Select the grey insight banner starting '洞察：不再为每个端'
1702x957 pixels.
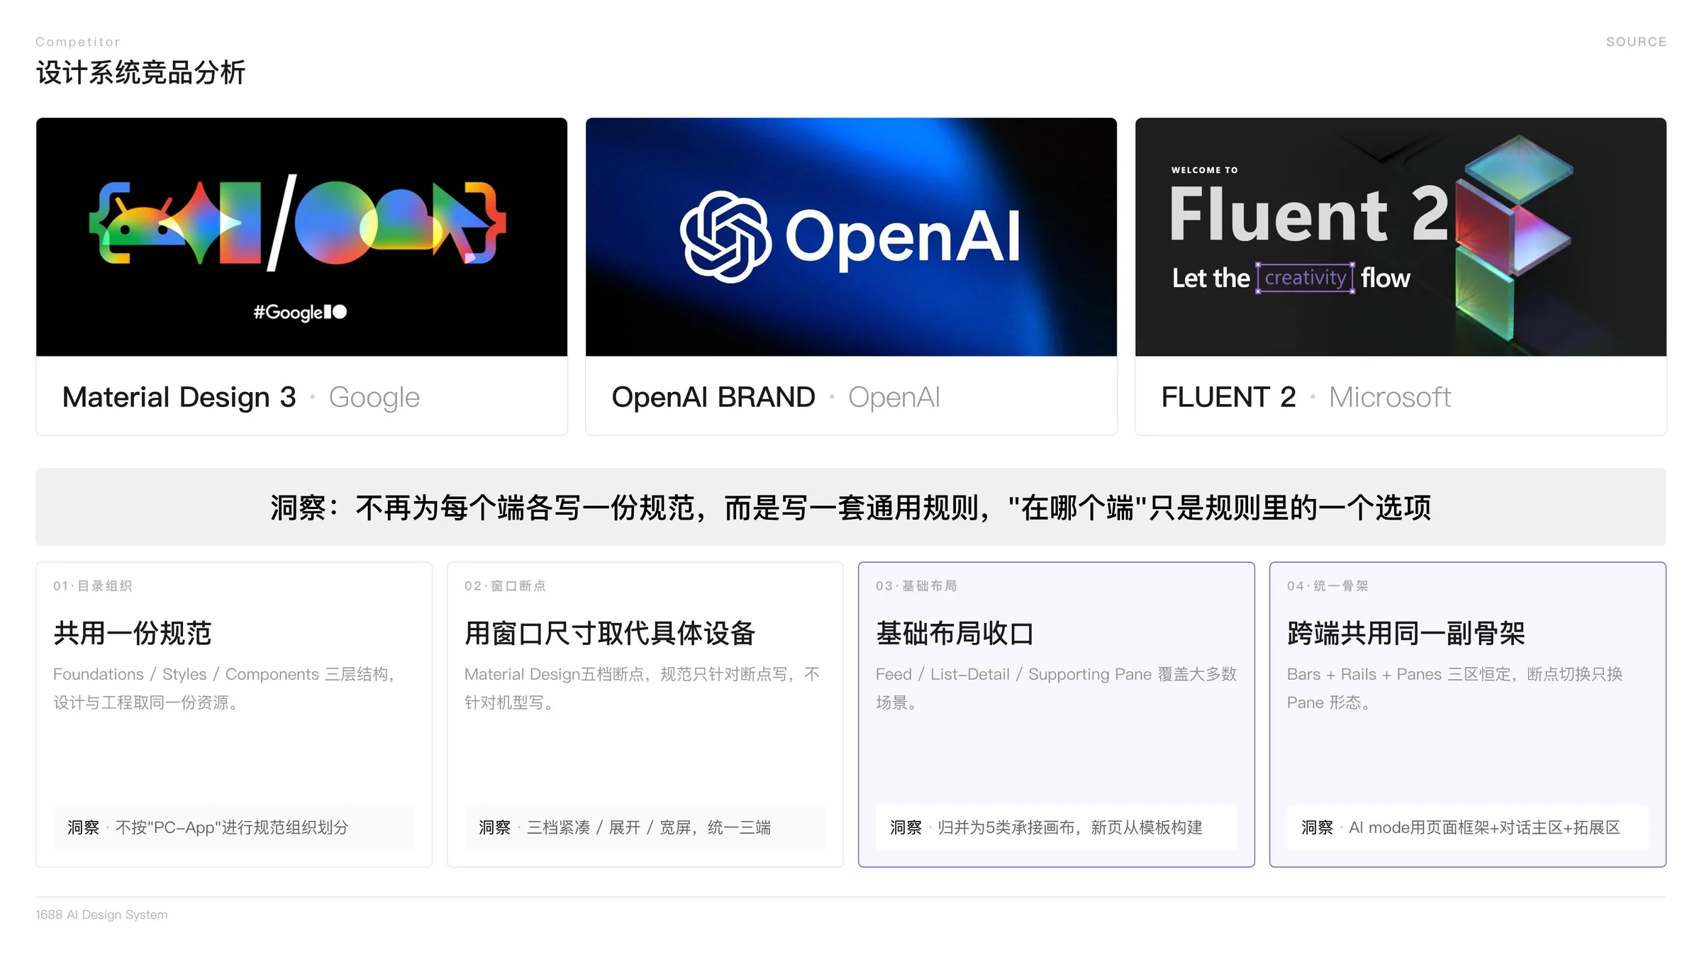851,507
